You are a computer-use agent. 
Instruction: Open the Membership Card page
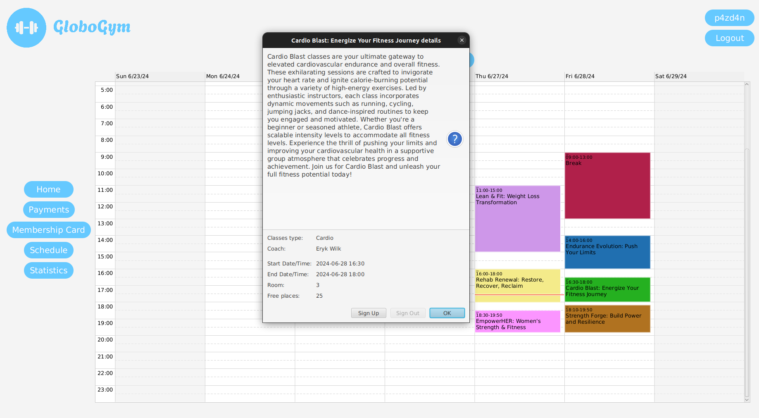pos(48,230)
